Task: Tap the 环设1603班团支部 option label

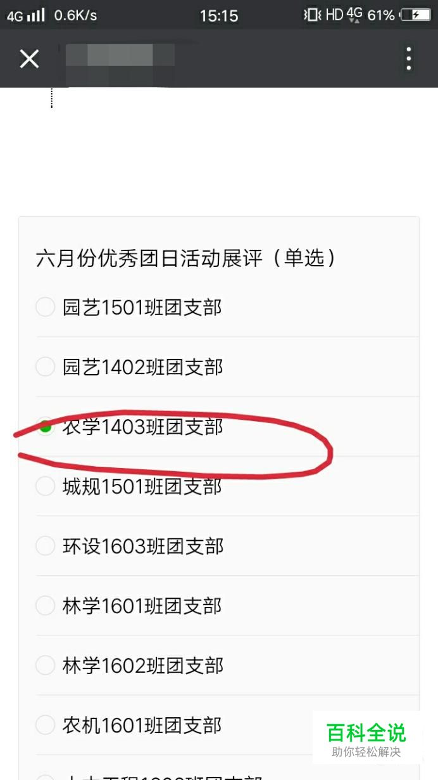Action: [142, 545]
